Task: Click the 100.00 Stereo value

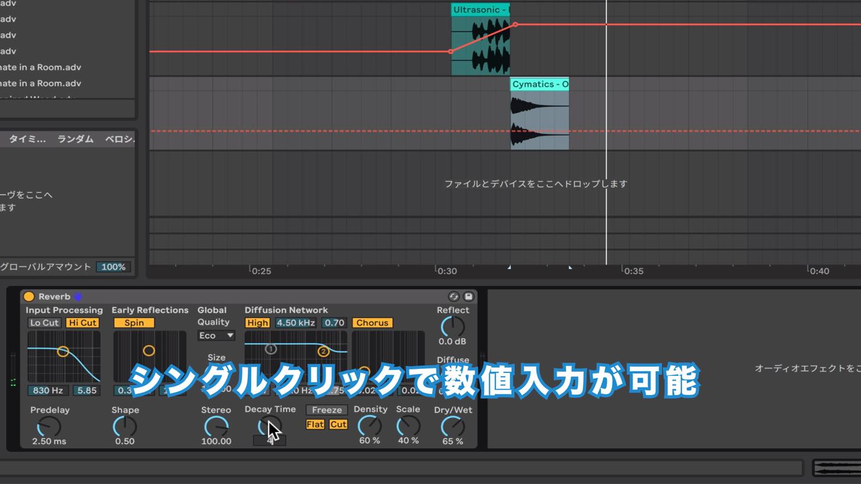Action: (216, 442)
